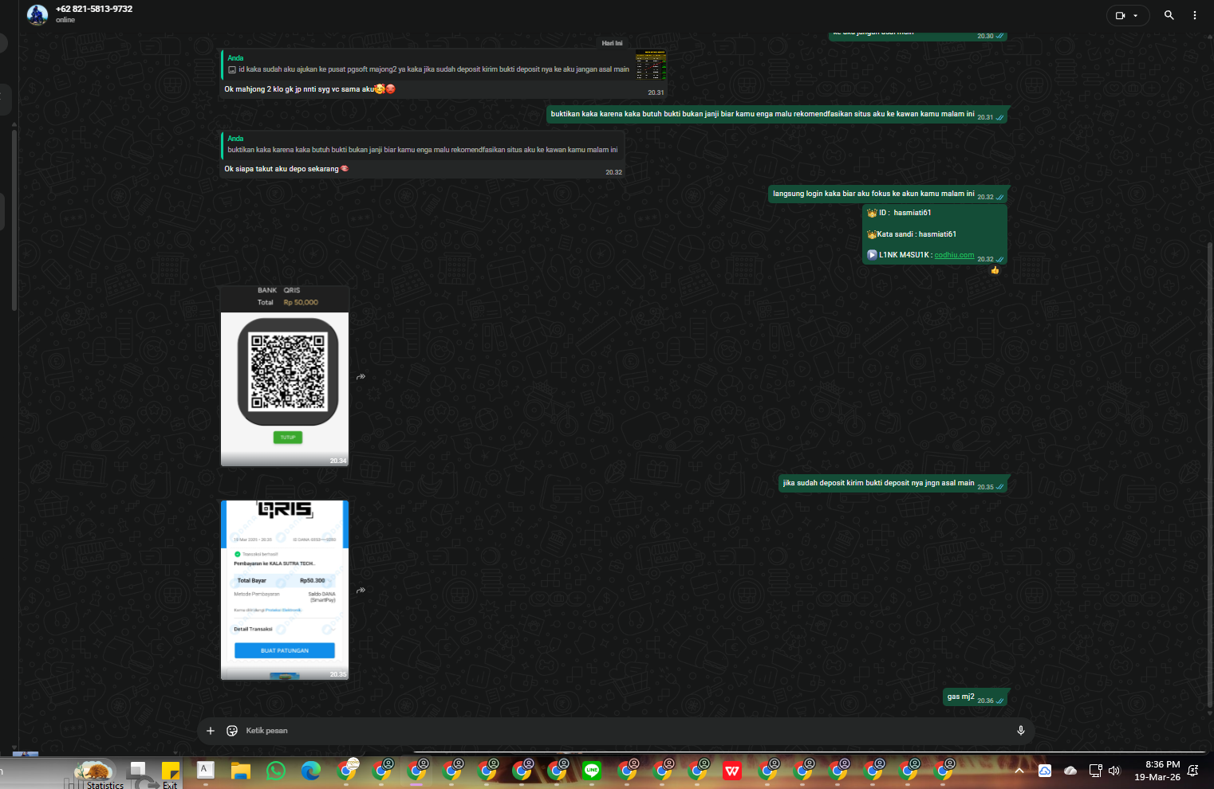Open the thumbnail inside the quoted reply
This screenshot has width=1214, height=789.
click(x=651, y=65)
